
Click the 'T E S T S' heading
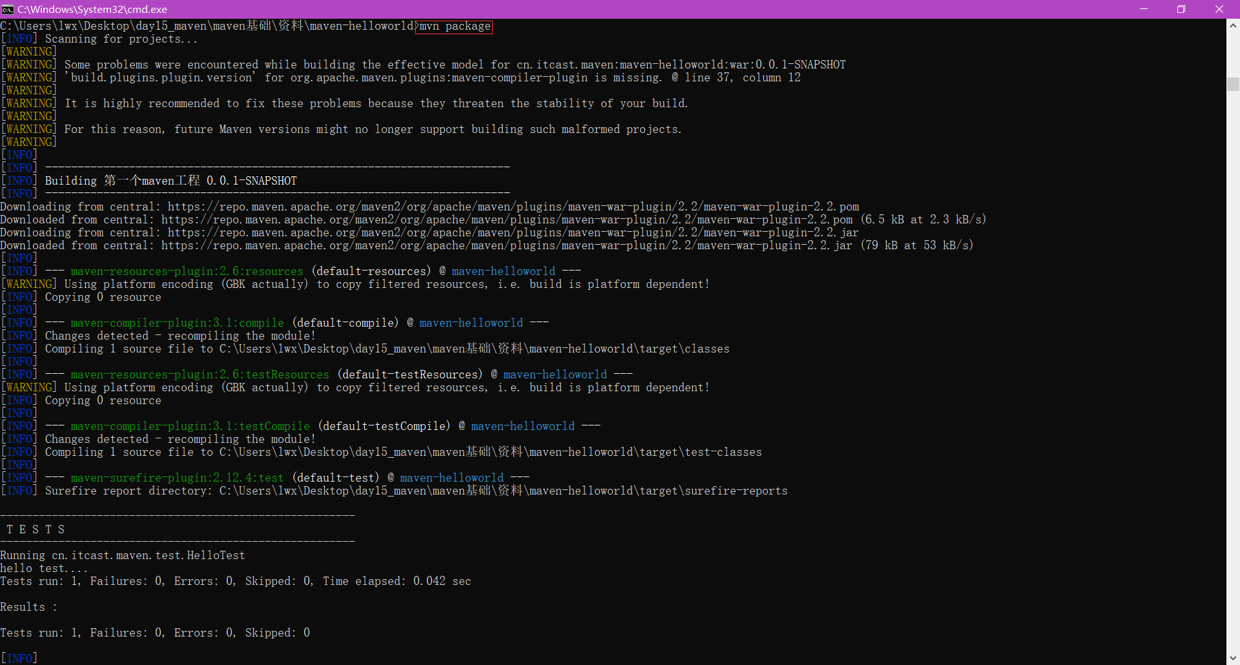click(x=36, y=529)
